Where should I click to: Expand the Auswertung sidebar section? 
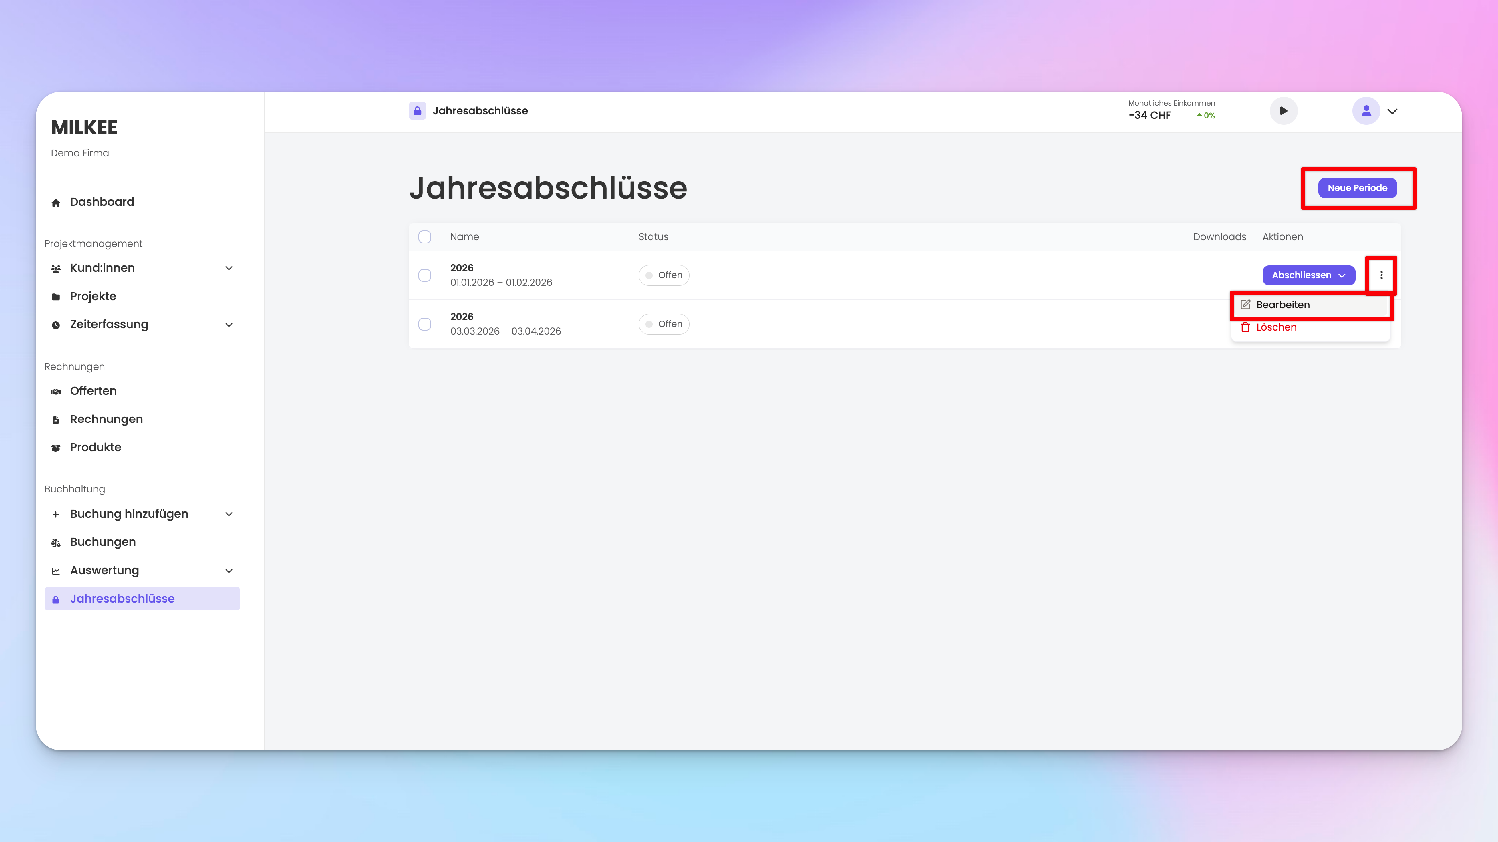[229, 571]
